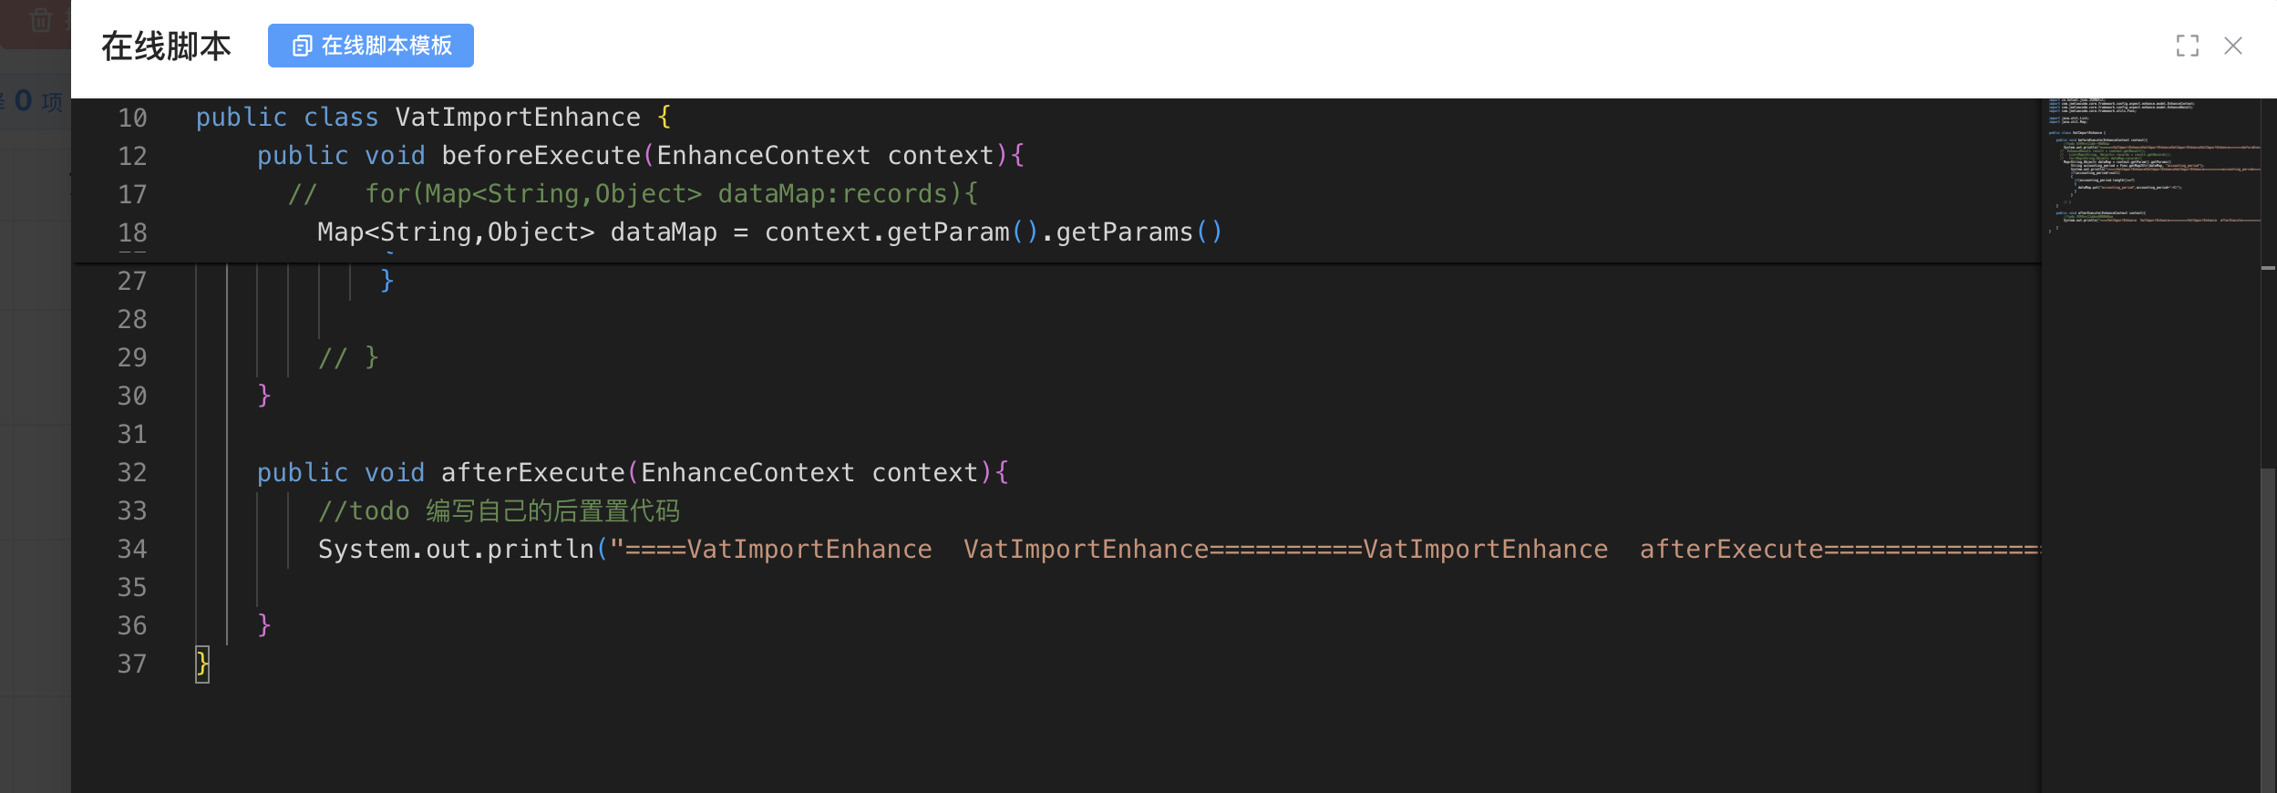Select line number 27 in gutter
Screen dimensions: 2277x793
[132, 282]
